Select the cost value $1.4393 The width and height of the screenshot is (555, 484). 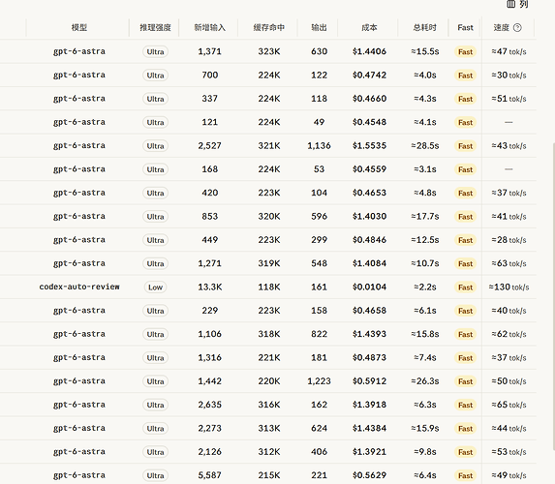[369, 334]
